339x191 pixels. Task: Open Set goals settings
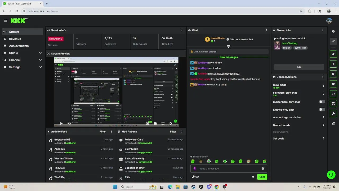click(299, 138)
